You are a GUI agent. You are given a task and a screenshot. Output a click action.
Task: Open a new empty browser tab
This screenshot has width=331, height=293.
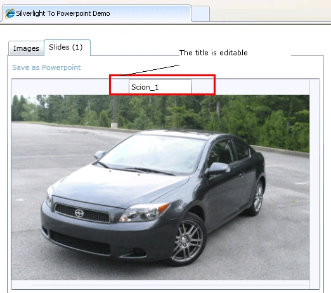click(x=200, y=14)
